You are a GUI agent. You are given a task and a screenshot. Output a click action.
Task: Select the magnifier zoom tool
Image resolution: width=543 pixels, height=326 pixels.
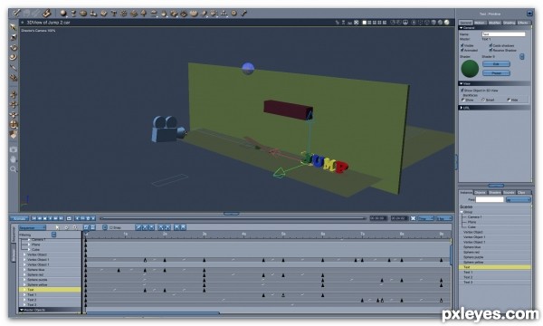(14, 169)
